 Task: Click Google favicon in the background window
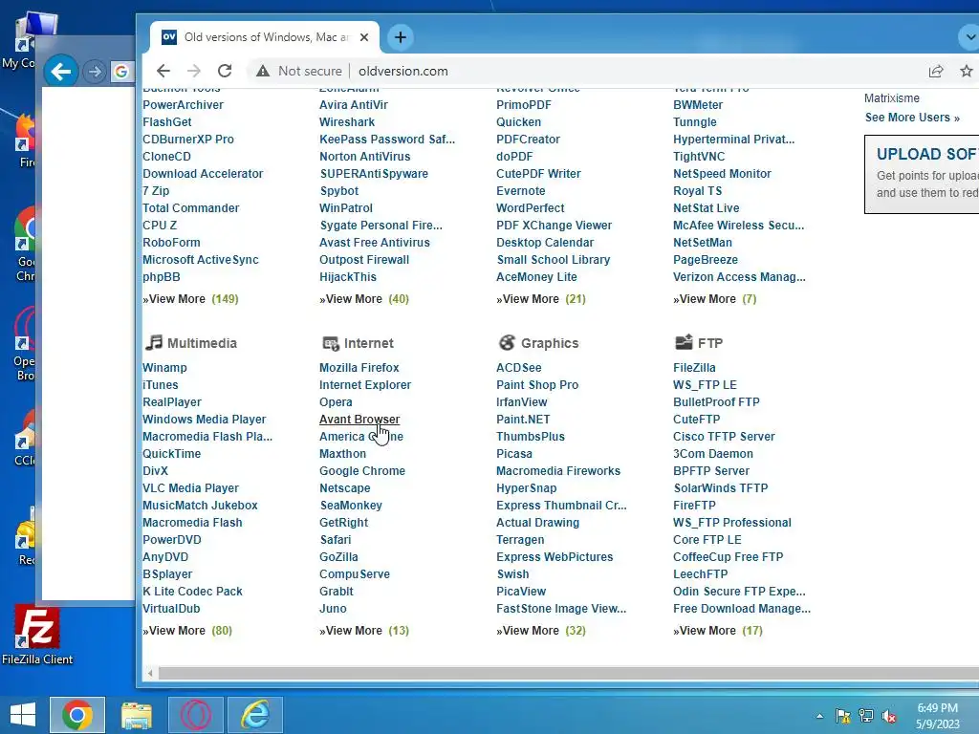tap(121, 72)
